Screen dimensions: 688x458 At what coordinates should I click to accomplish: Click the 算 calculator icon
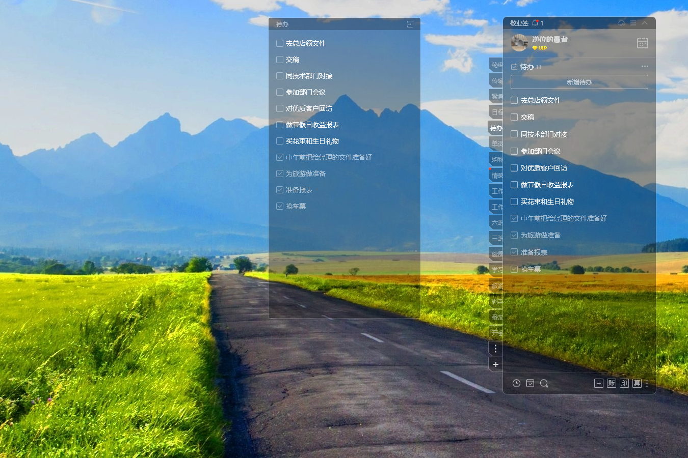(x=637, y=383)
